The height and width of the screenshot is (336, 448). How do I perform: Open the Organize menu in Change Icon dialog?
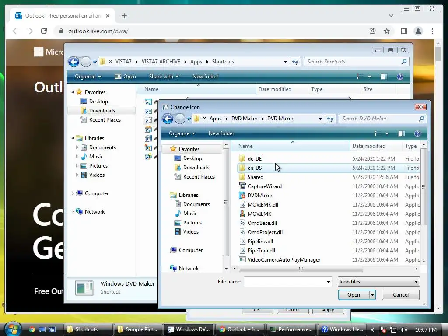coord(182,133)
